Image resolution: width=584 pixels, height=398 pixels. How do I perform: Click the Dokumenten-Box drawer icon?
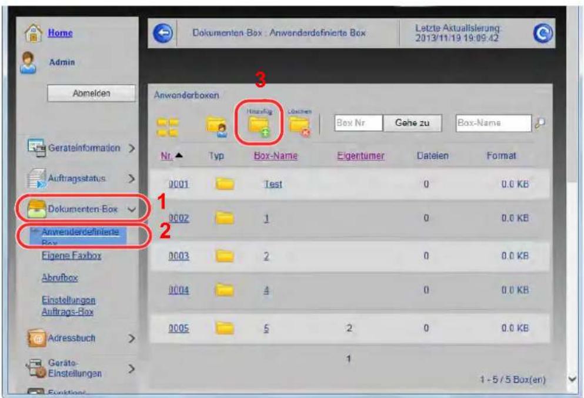pos(36,209)
